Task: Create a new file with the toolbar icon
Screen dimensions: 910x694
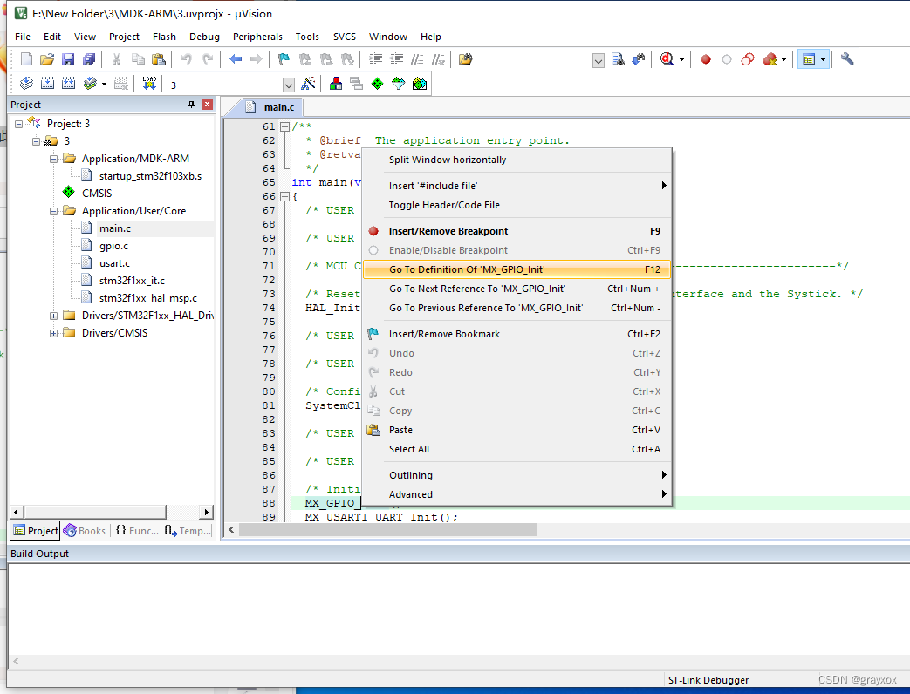Action: tap(27, 59)
